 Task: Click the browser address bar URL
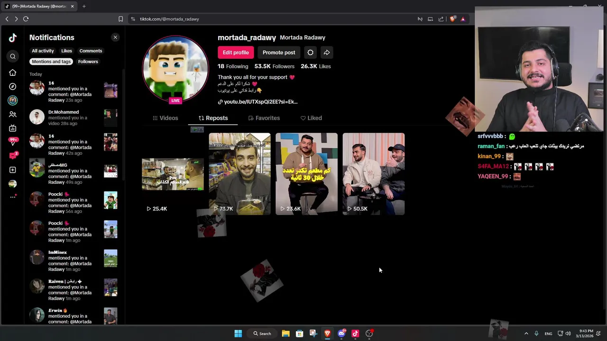click(x=169, y=19)
